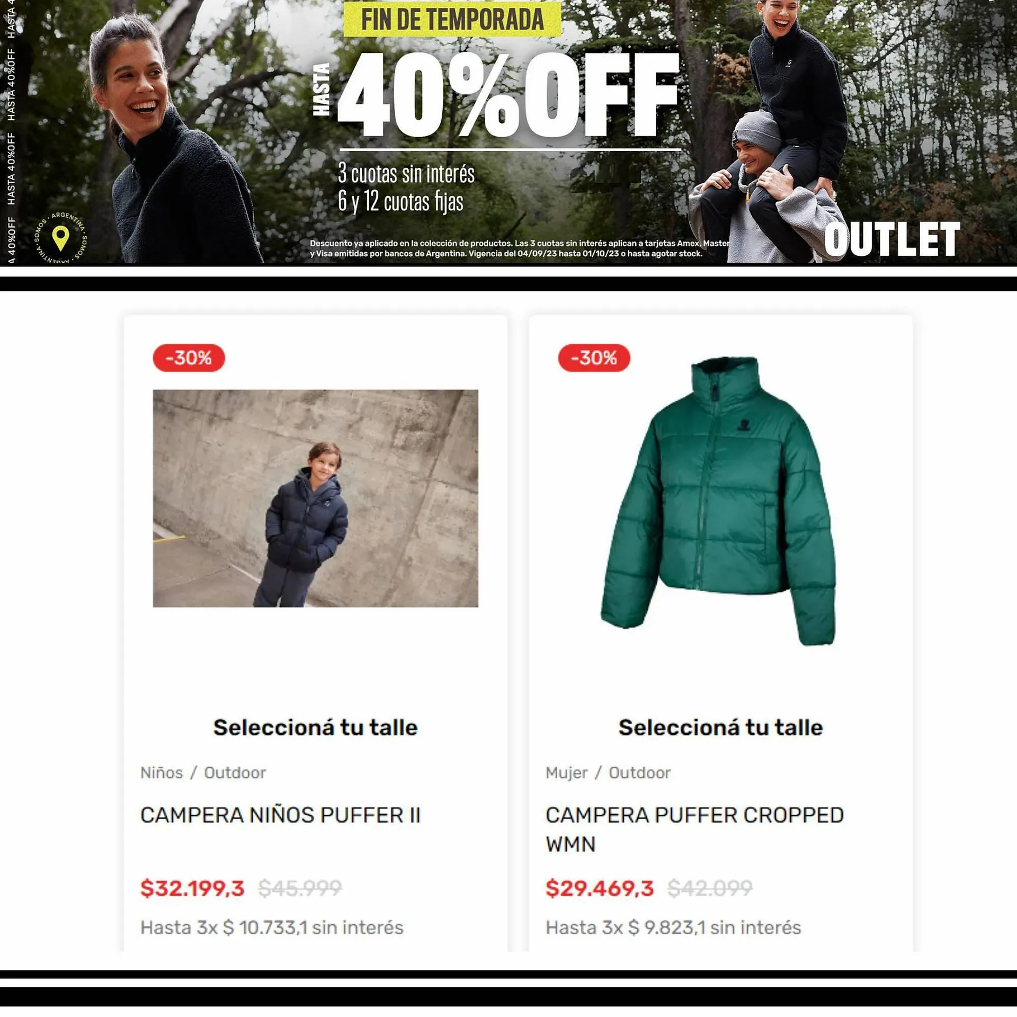
Task: Click the $32.199,3 sale price
Action: [192, 888]
